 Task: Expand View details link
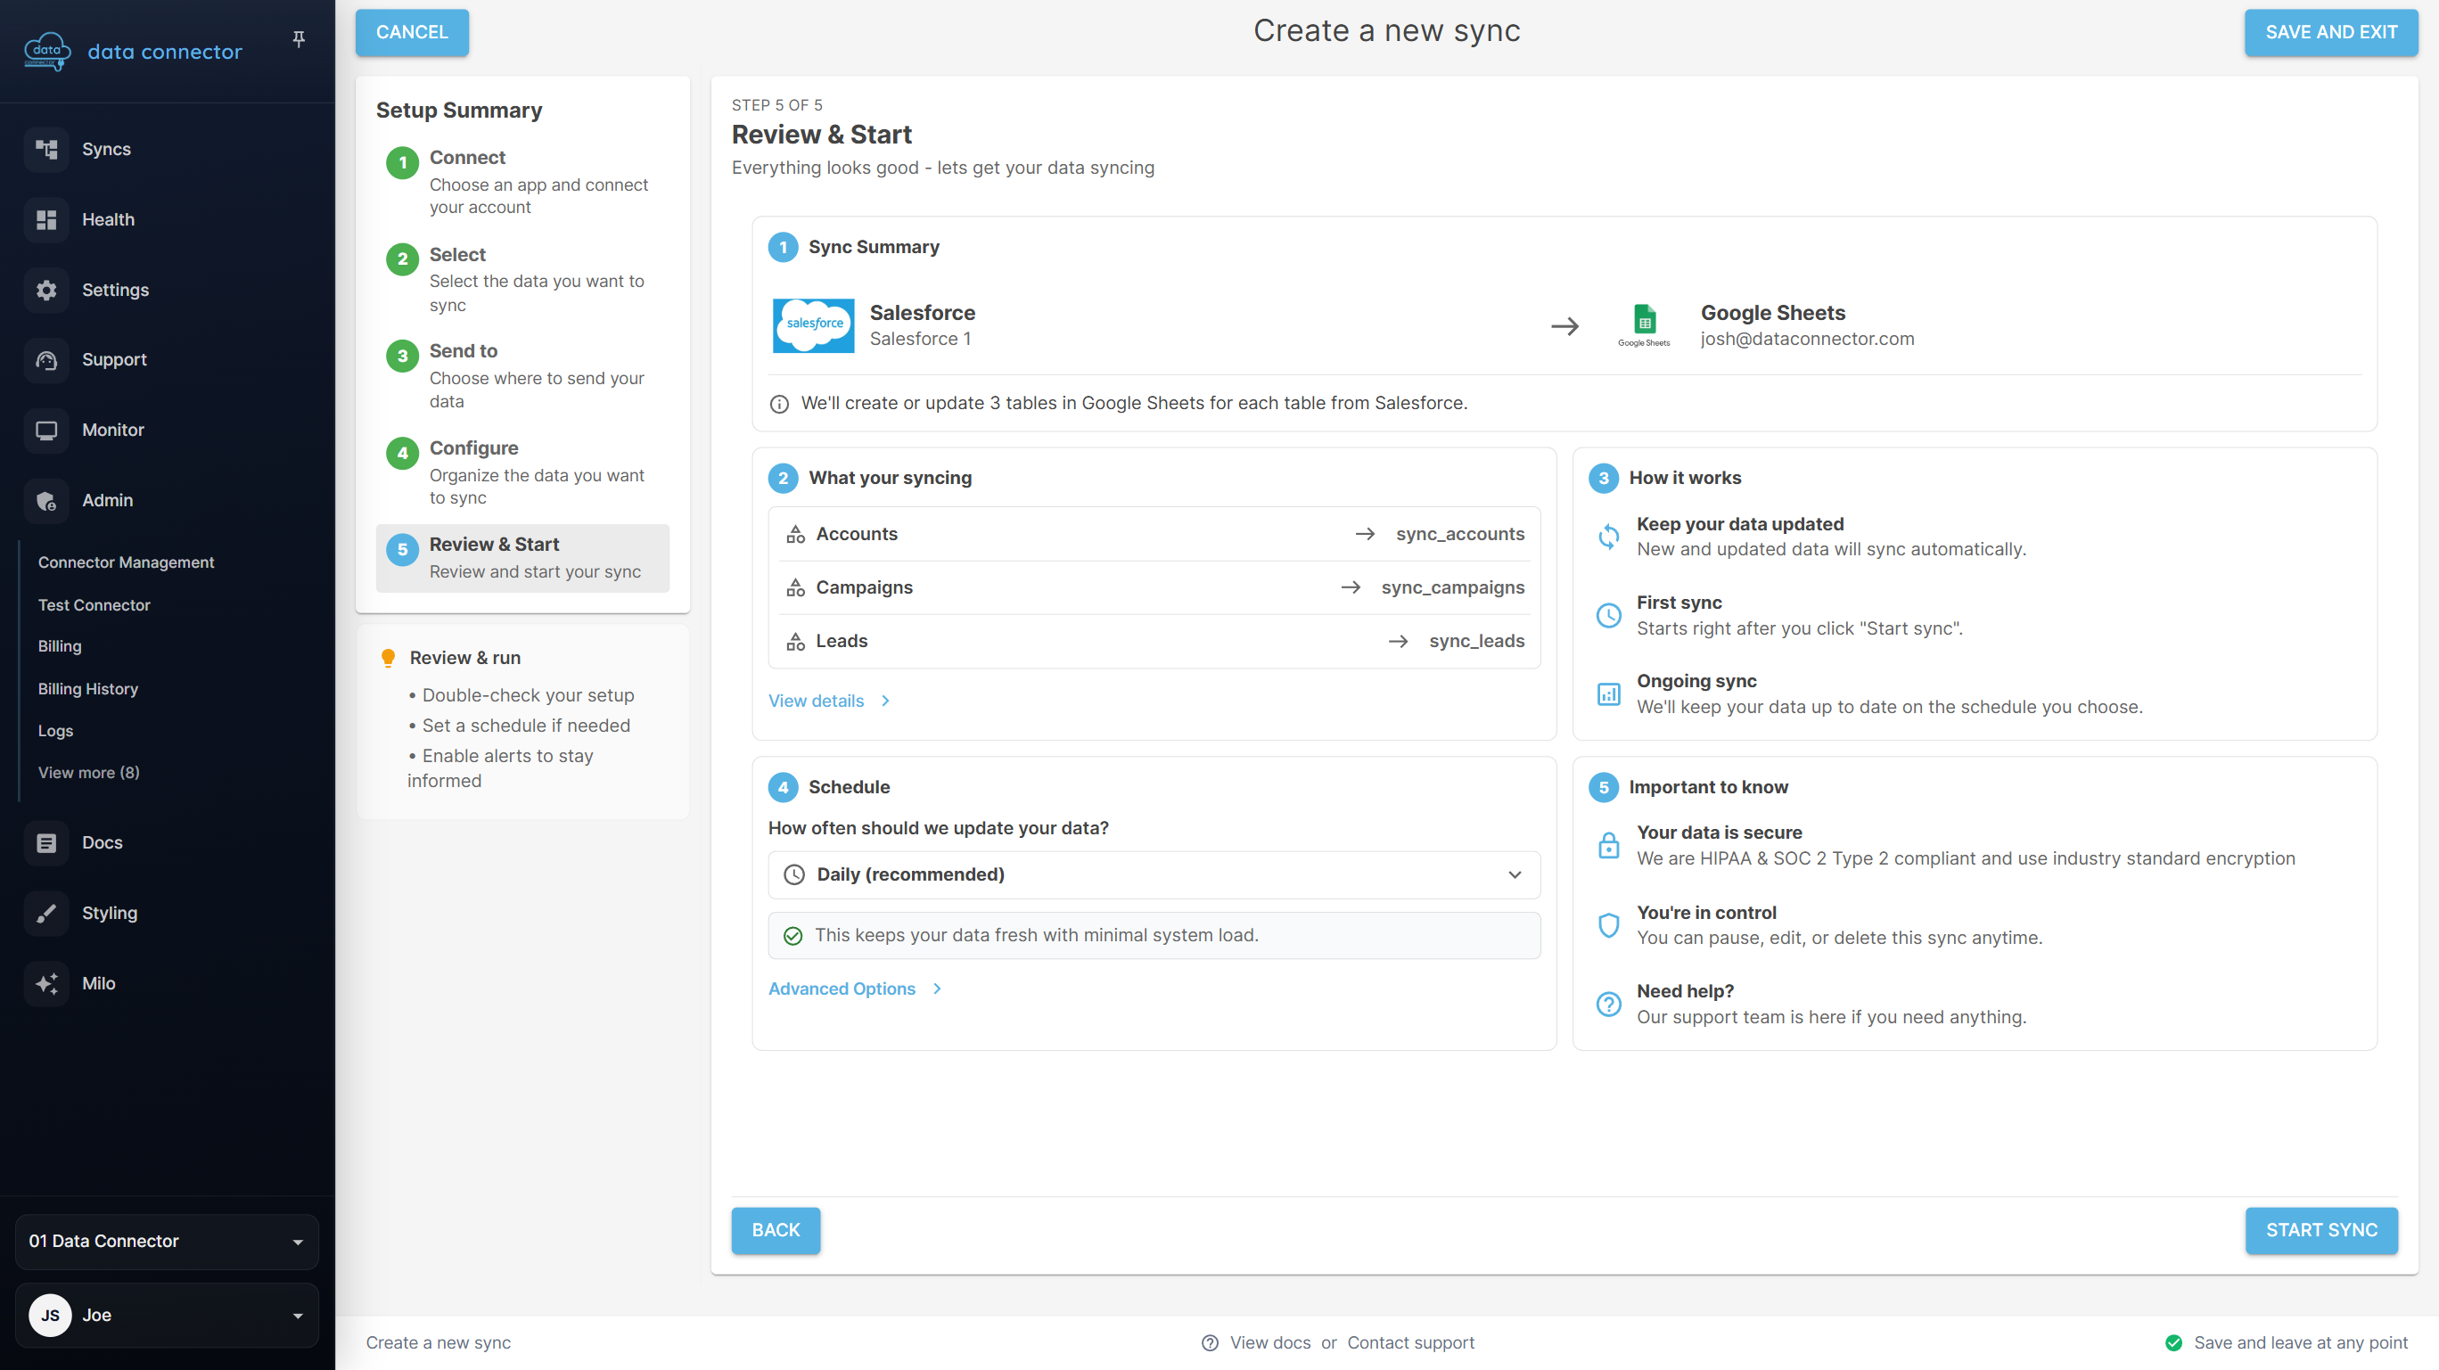click(x=829, y=701)
